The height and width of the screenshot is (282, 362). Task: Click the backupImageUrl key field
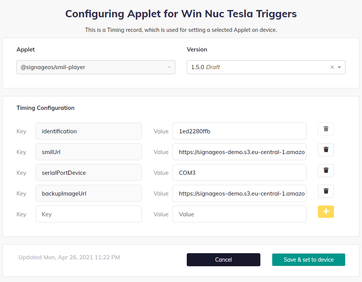89,193
